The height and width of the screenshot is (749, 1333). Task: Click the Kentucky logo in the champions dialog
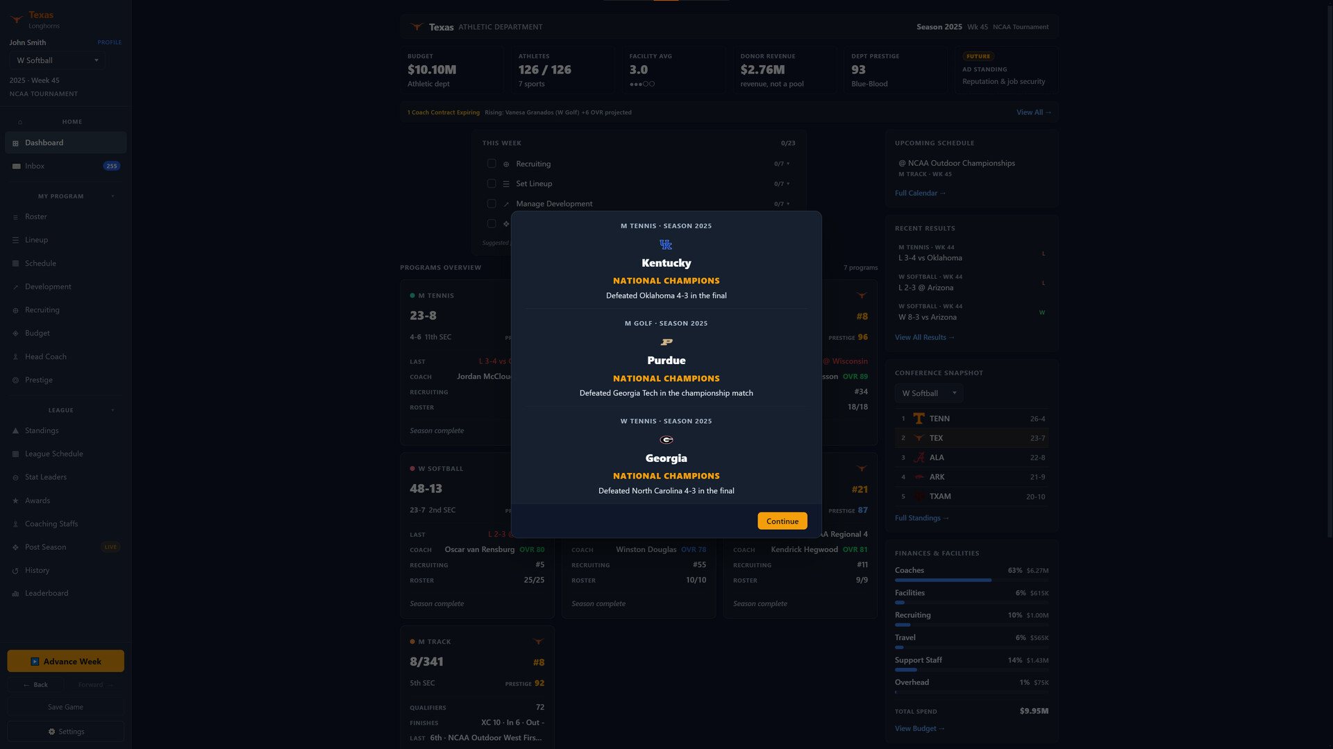coord(666,245)
